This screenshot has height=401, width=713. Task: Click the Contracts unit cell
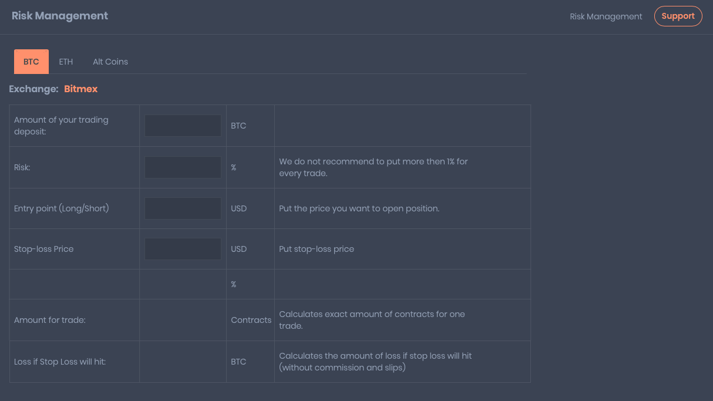point(251,320)
